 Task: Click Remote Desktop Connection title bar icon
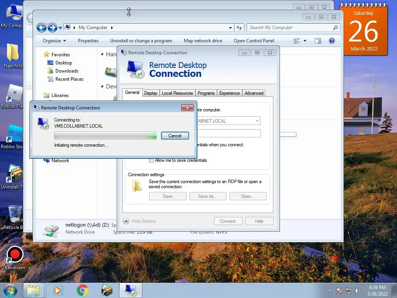(124, 53)
